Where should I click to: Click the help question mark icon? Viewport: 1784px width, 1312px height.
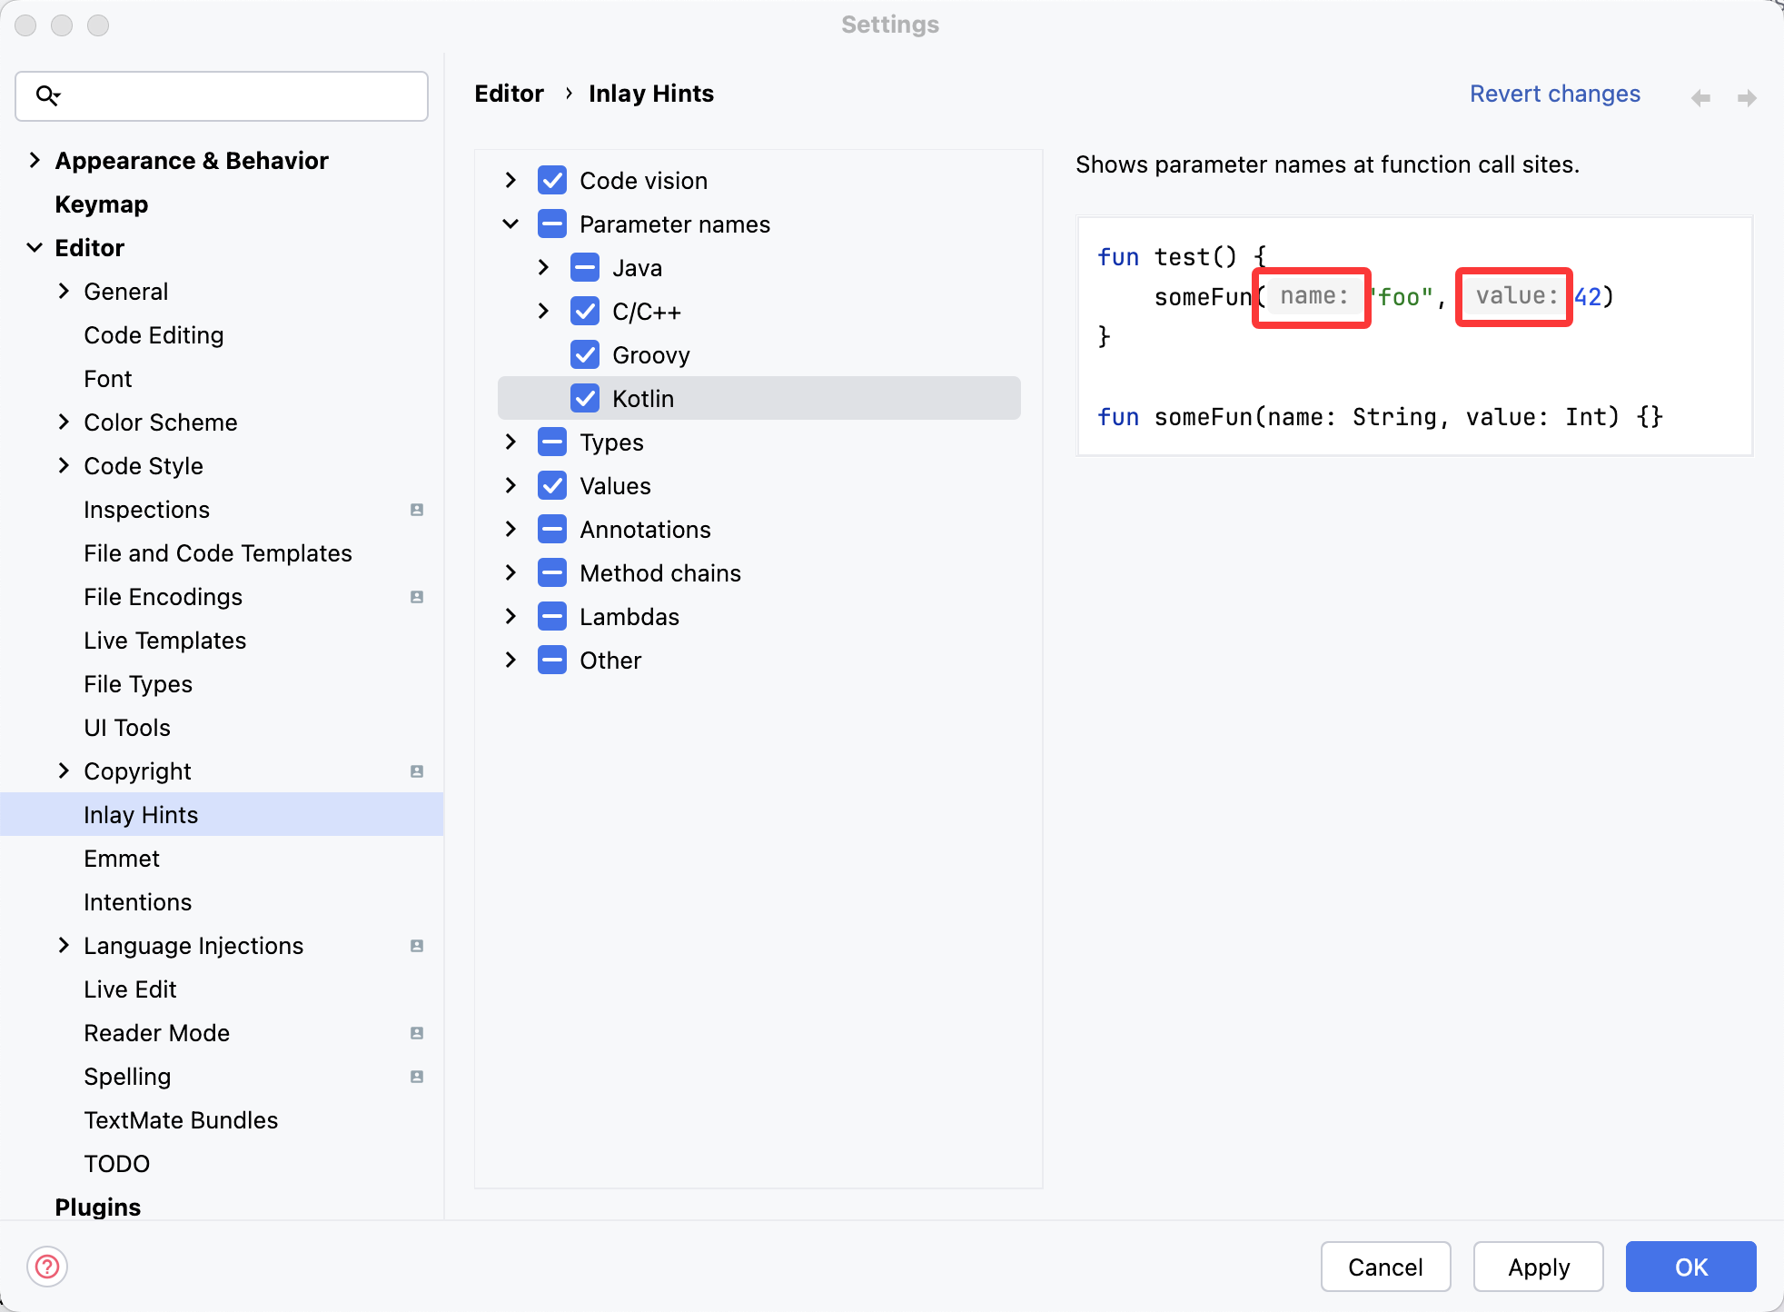(47, 1267)
